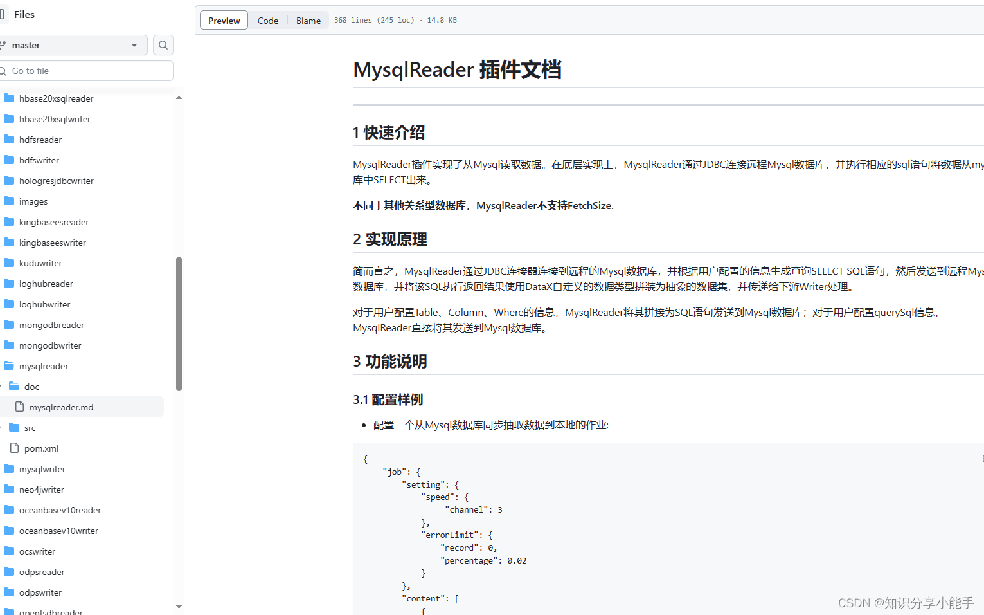
Task: Open the mysqlreader.md file name
Action: pos(61,407)
